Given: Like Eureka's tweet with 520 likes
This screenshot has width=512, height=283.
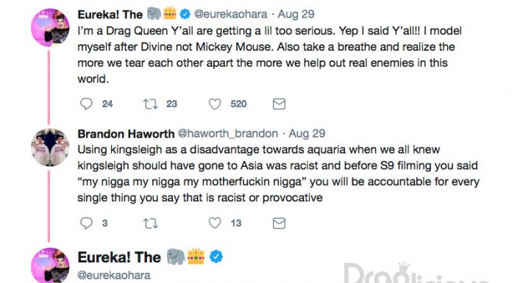Looking at the screenshot, I should [215, 104].
